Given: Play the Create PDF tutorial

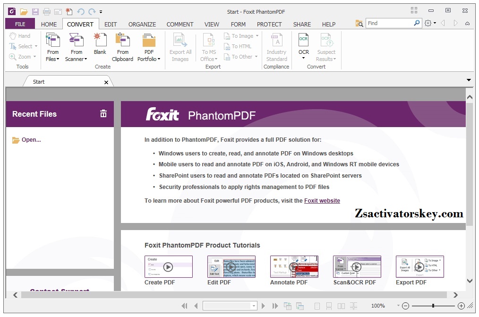Looking at the screenshot, I should click(x=168, y=267).
